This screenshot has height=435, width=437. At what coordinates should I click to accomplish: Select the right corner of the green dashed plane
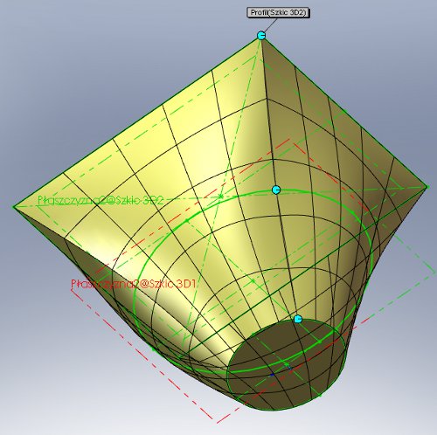coord(434,273)
